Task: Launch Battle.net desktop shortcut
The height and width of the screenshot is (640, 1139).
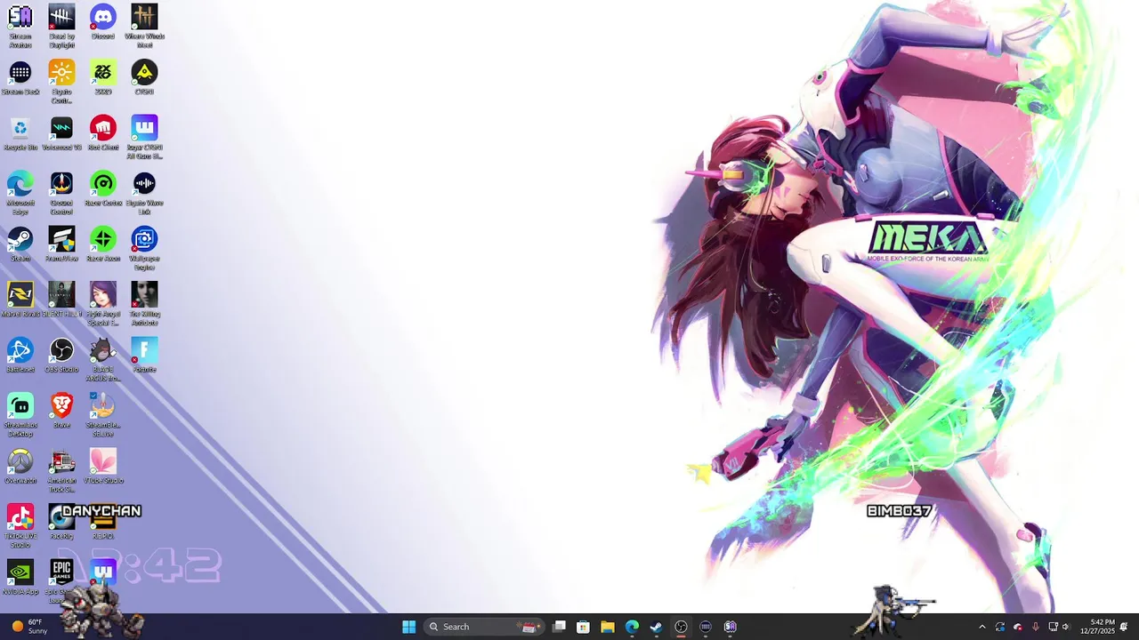Action: pyautogui.click(x=20, y=355)
